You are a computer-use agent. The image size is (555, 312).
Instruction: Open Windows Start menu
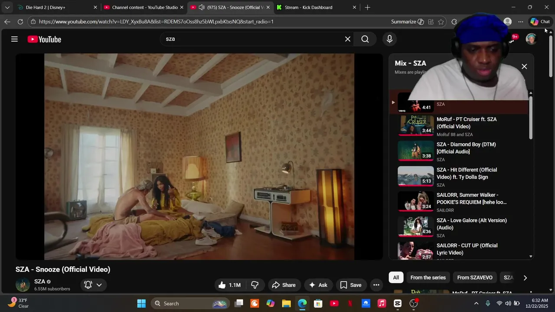click(142, 303)
